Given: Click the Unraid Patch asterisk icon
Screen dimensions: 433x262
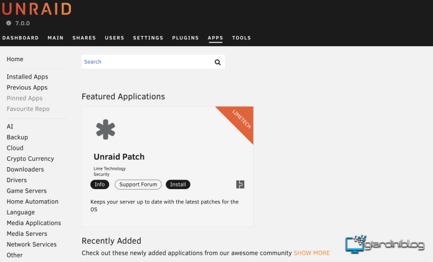Looking at the screenshot, I should pos(105,130).
